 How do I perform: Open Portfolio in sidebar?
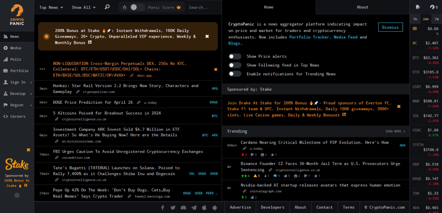[x=17, y=71]
